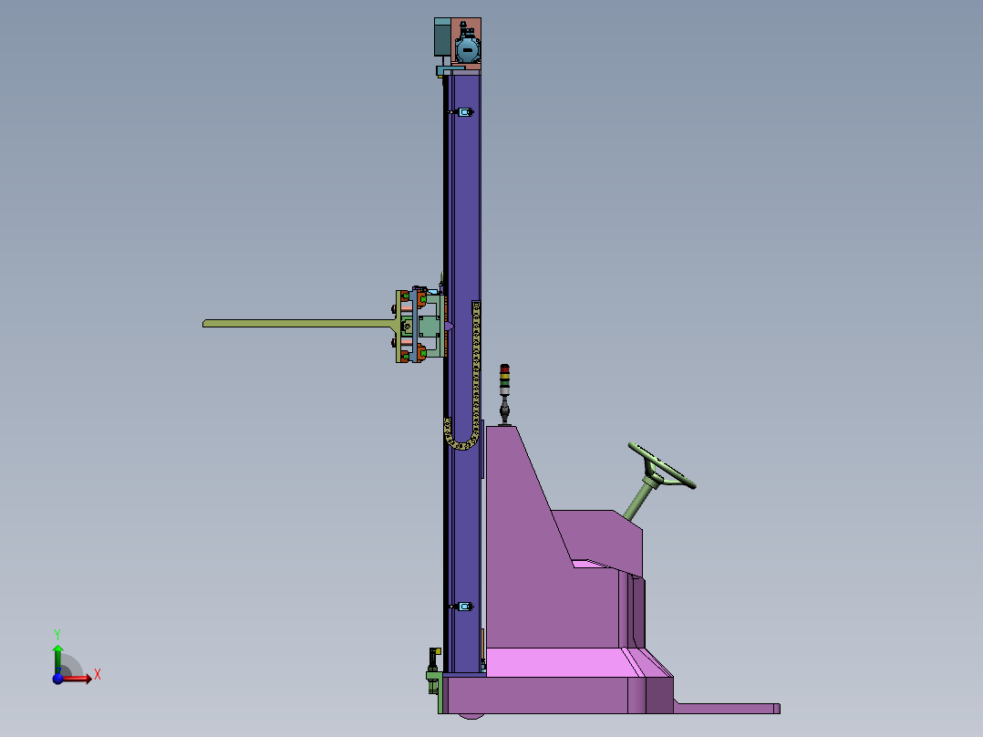Screen dimensions: 983x737
Task: Select the lower limit sensor on mast
Action: (462, 607)
